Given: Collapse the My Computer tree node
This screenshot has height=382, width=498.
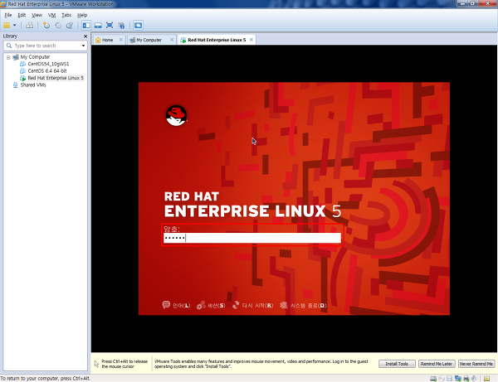Looking at the screenshot, I should pos(8,57).
